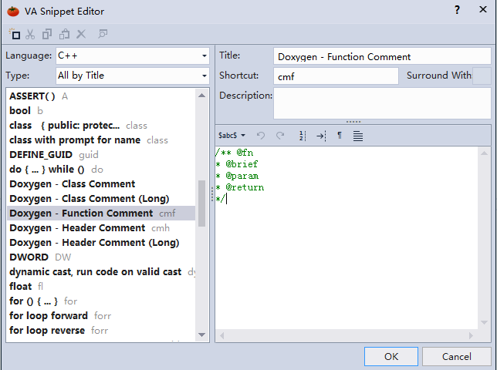Click the New snippet toolbar icon

pos(15,34)
